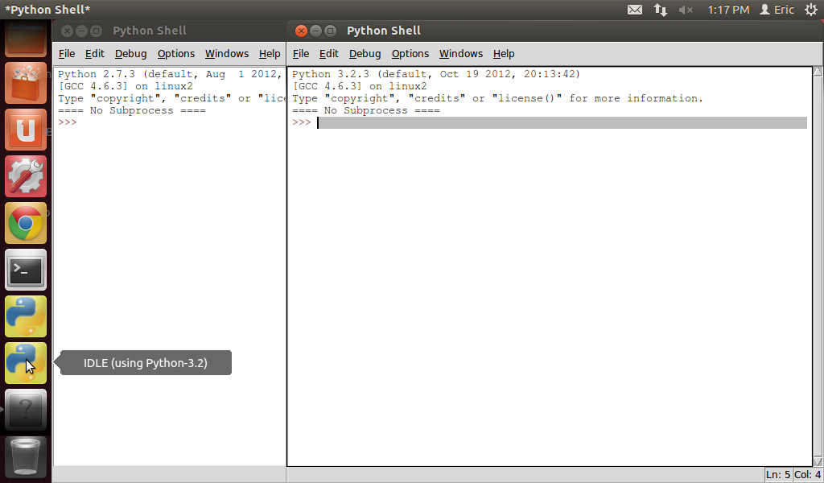Image resolution: width=824 pixels, height=483 pixels.
Task: Click '[GCC 4.6.3] on linux2' in Python 3.2.3 shell
Action: [x=360, y=86]
